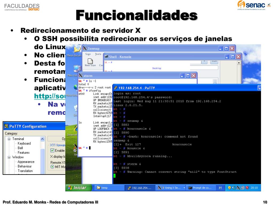Click the Scan button in Zenmap
Viewport: 273px width, 205px height.
tap(214, 62)
